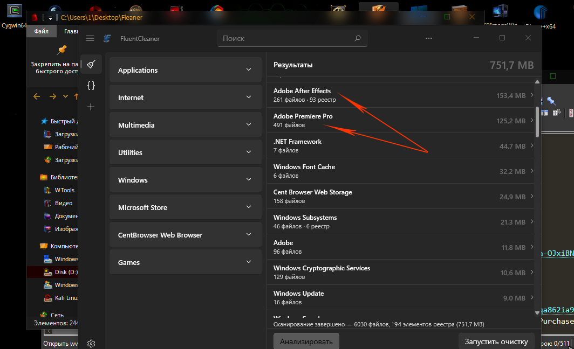Go back in Explorer window
Image resolution: width=574 pixels, height=349 pixels.
click(37, 96)
